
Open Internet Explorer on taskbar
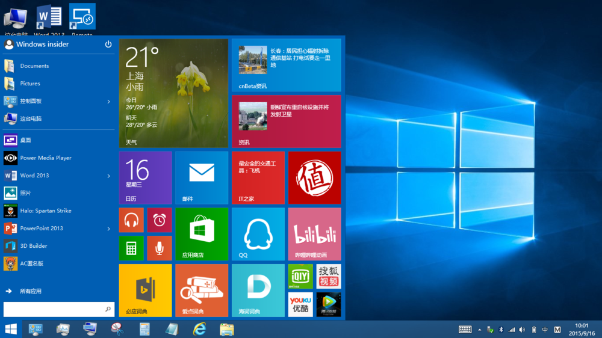coord(200,329)
